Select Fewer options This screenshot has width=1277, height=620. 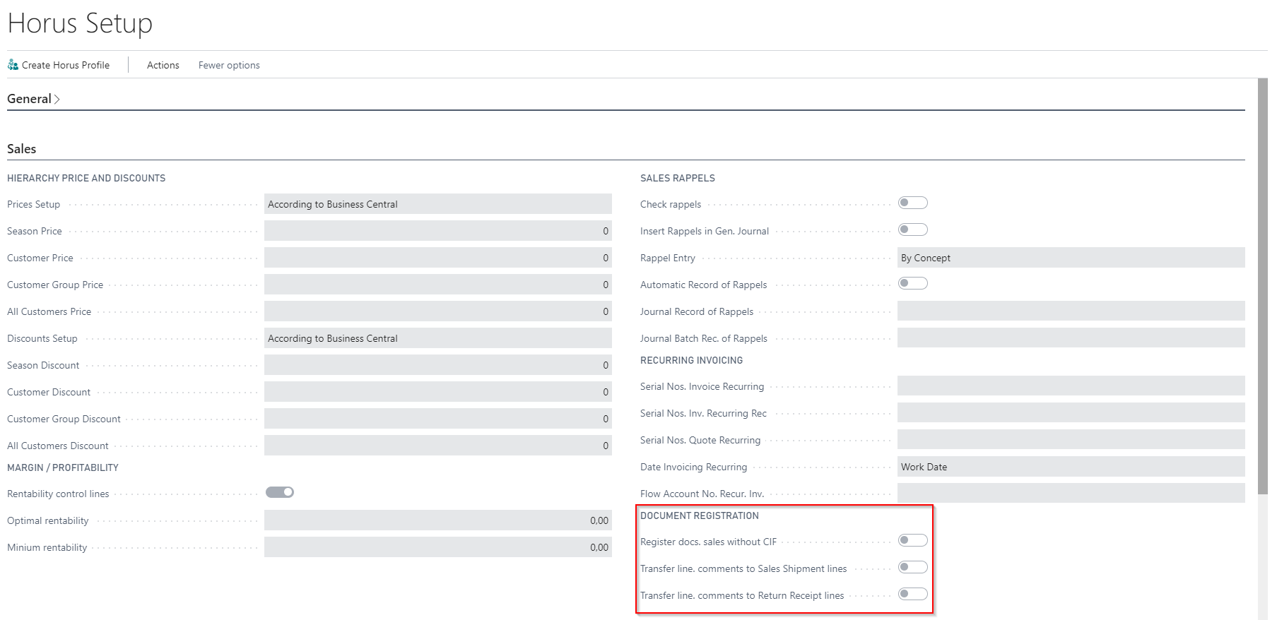coord(229,65)
